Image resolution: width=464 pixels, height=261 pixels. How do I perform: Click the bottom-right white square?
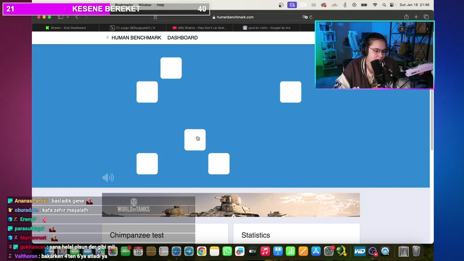(219, 163)
